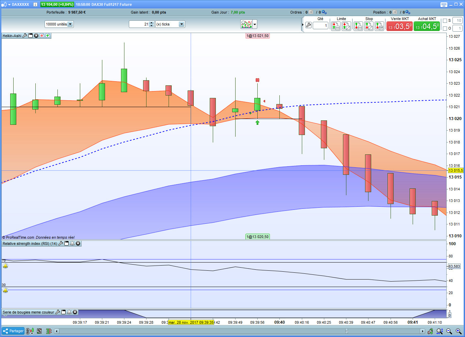This screenshot has width=465, height=337.
Task: Click the O value input field
Action: pyautogui.click(x=458, y=29)
